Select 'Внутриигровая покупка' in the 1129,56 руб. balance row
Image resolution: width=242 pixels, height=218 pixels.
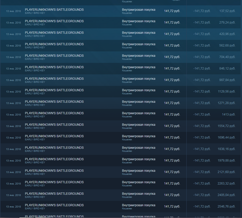139,90
